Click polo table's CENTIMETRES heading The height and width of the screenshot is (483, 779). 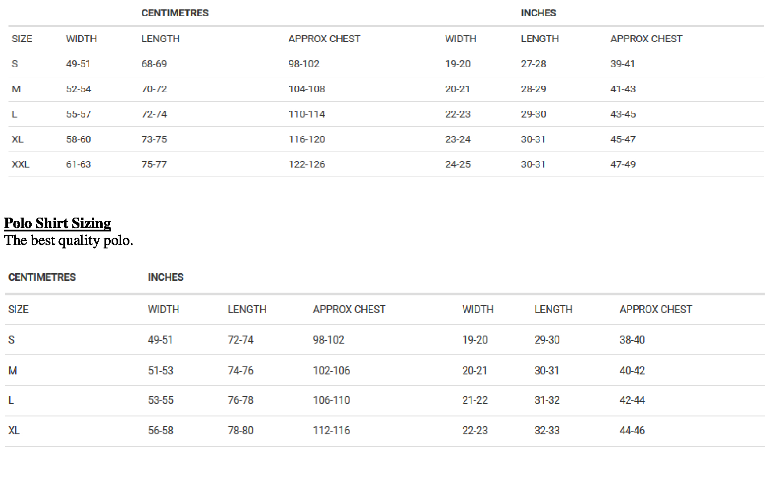[42, 277]
